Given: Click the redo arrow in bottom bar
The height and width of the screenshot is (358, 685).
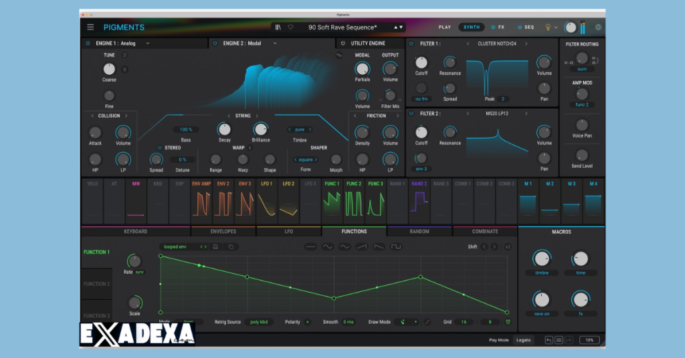Looking at the screenshot, I should click(x=569, y=340).
